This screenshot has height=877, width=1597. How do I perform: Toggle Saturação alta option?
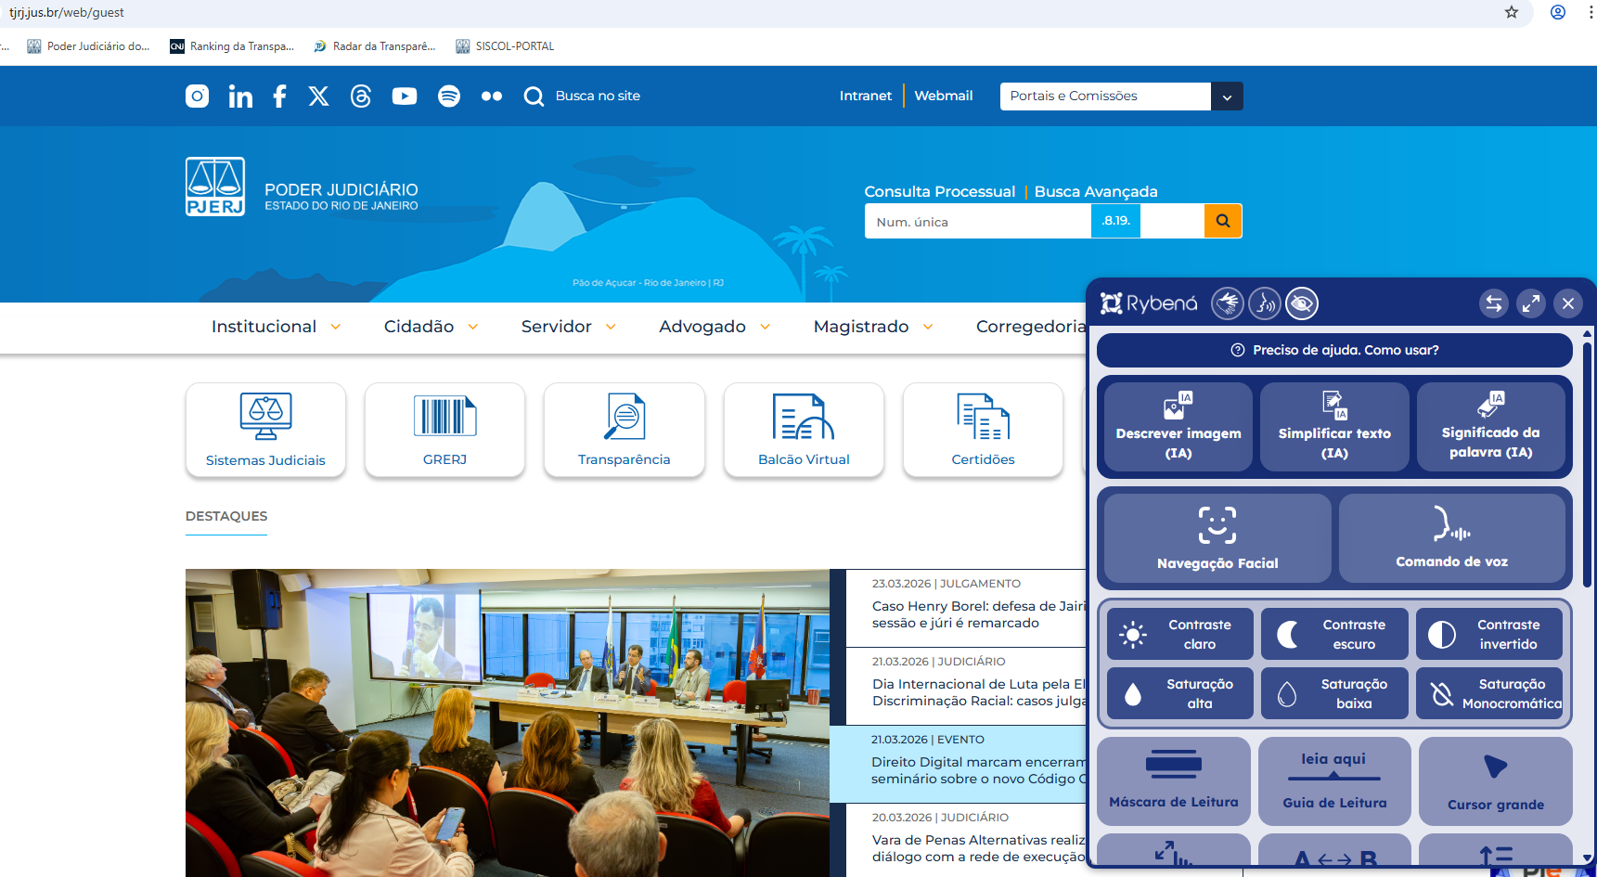1179,693
